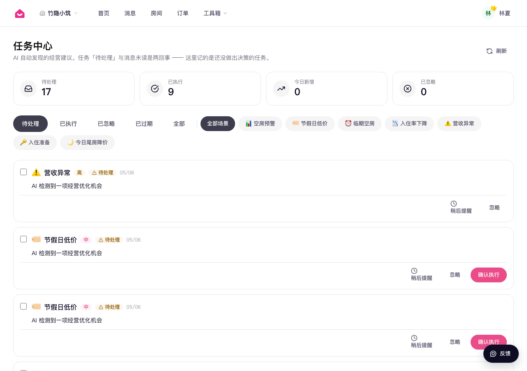This screenshot has height=371, width=527.
Task: Open 消息 in the navigation
Action: click(x=130, y=13)
